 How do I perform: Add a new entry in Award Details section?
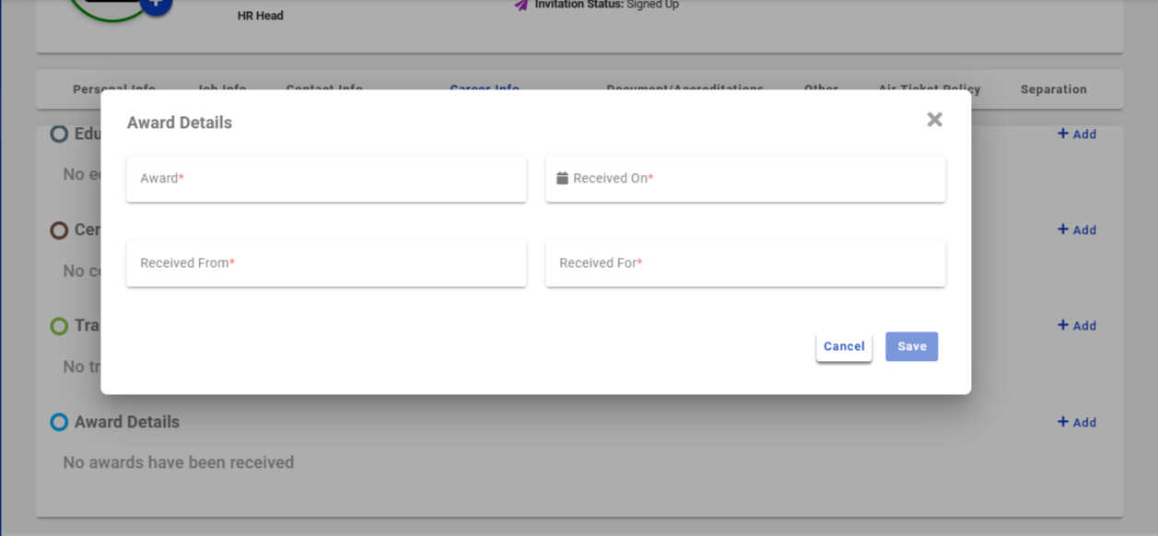click(1076, 423)
